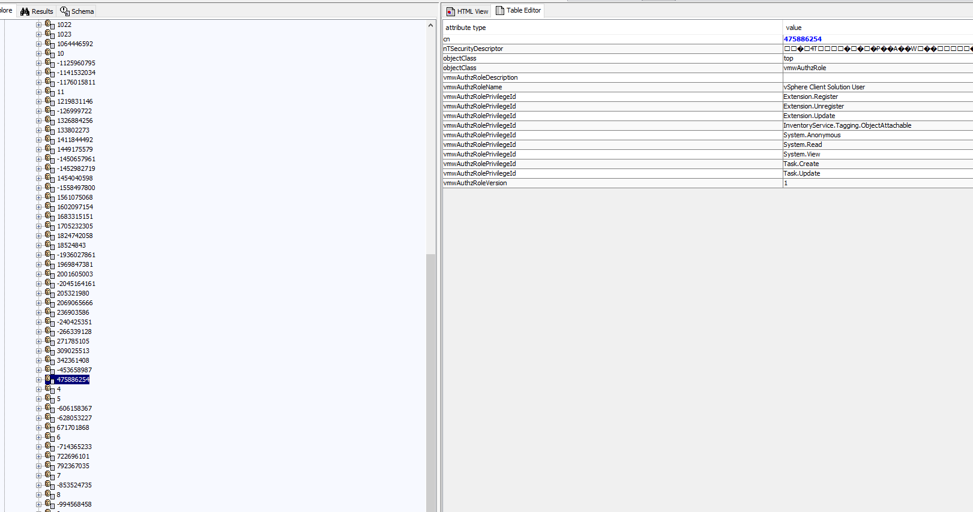Viewport: 973px width, 512px height.
Task: Expand tree node 133802273
Action: pos(38,130)
